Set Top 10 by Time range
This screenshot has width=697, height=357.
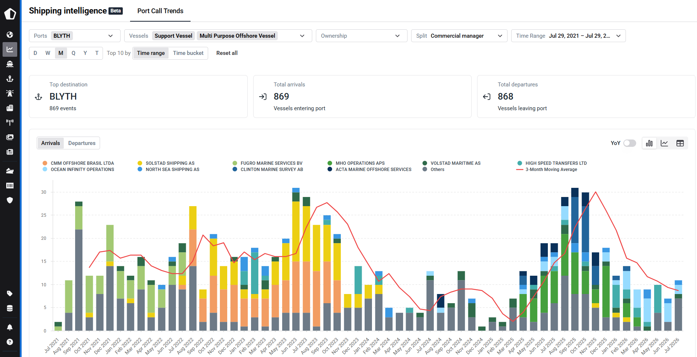click(x=151, y=53)
